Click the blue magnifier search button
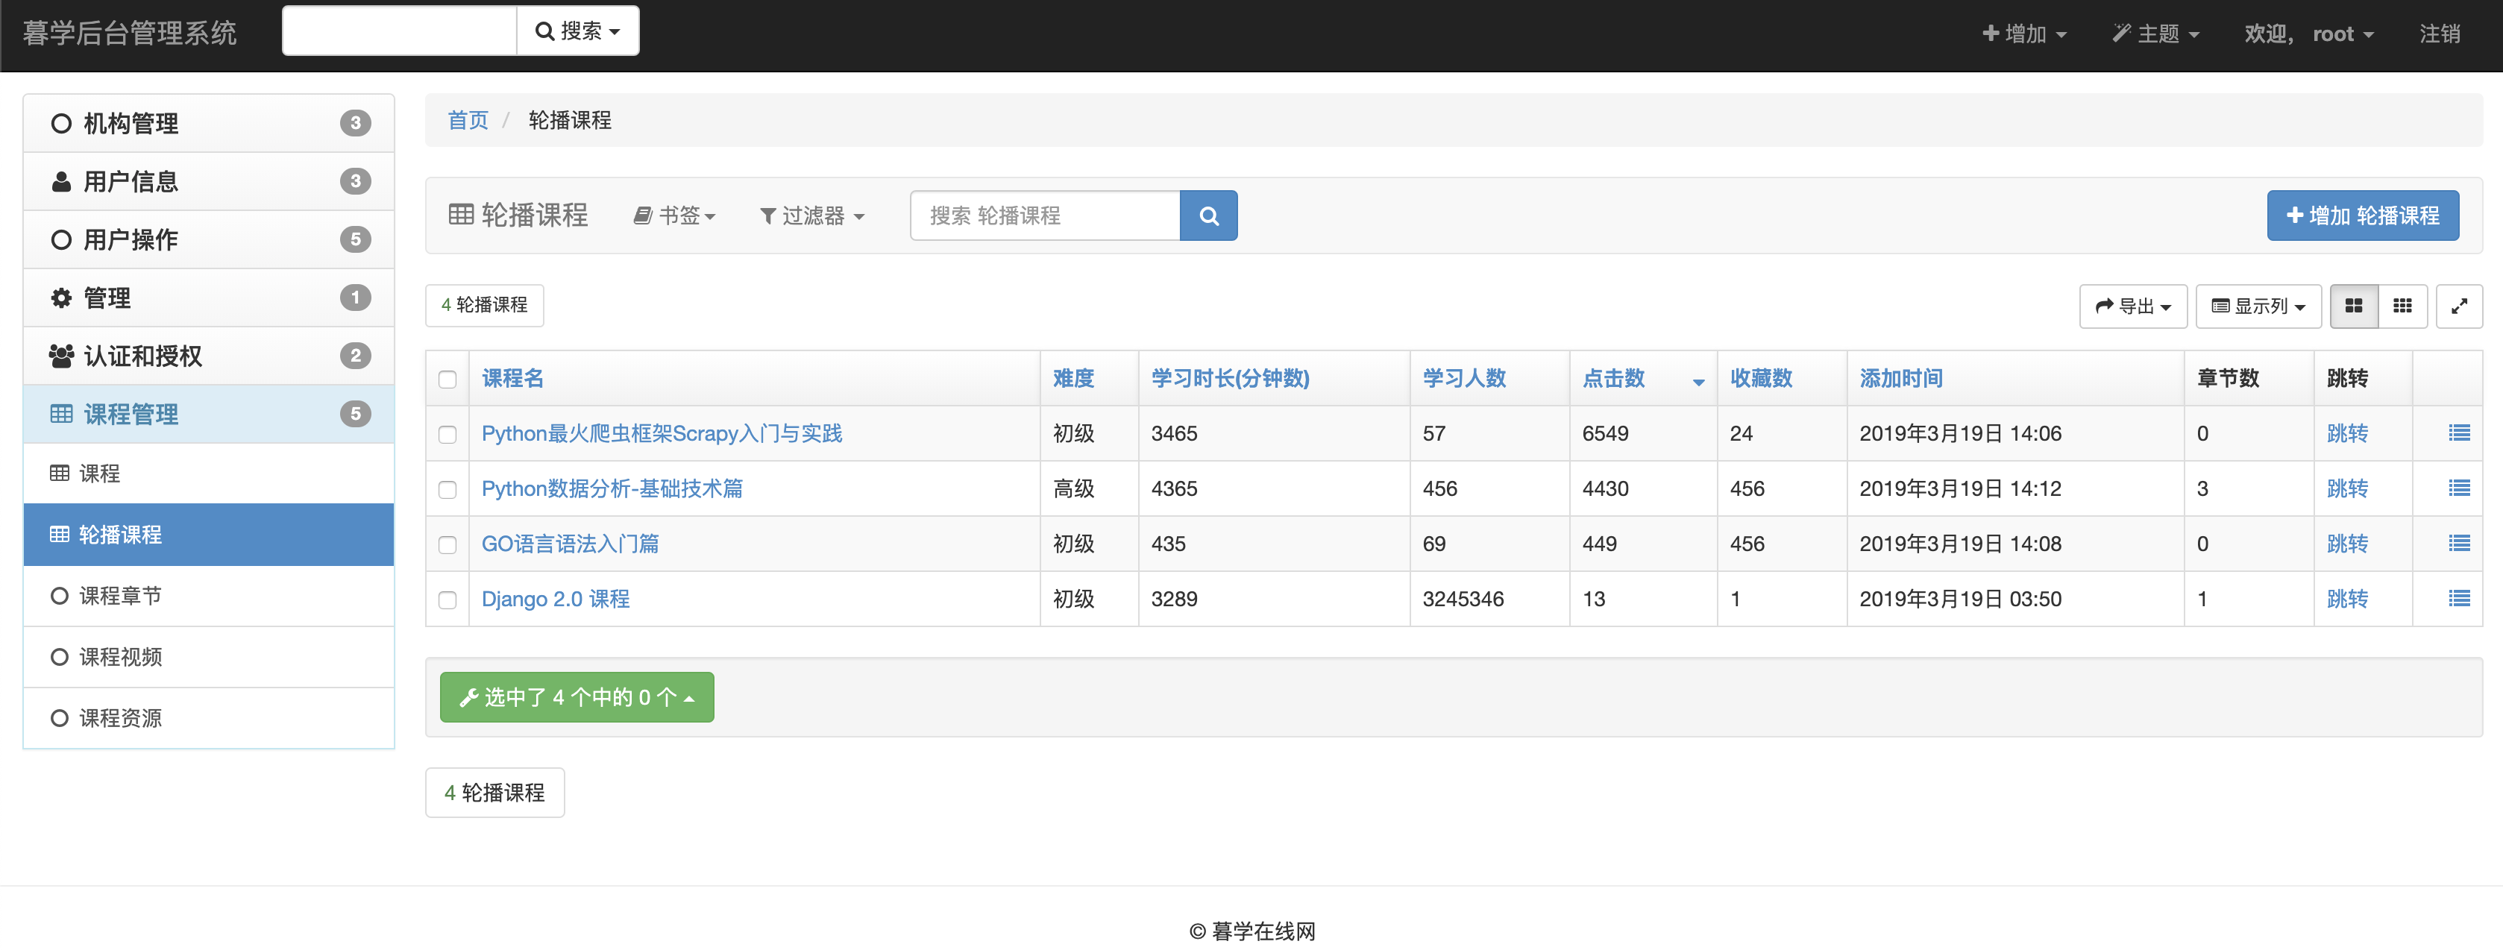 [1207, 216]
